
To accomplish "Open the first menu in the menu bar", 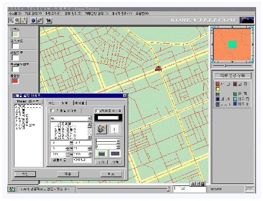I will 14,13.
